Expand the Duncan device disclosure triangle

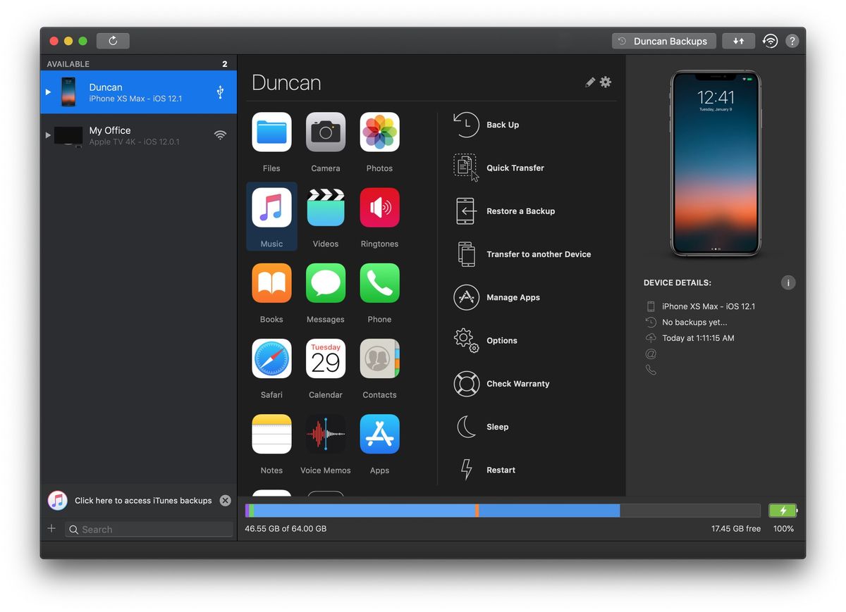(x=48, y=92)
